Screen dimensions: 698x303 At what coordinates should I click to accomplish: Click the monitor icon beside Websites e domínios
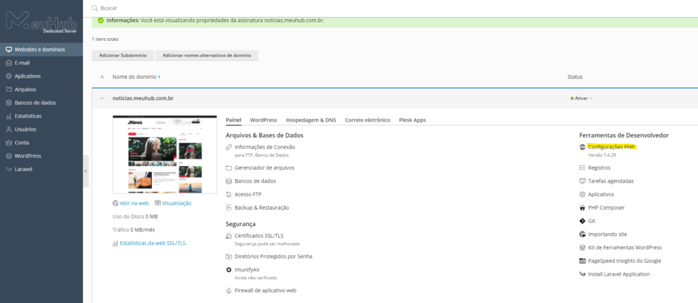(x=9, y=50)
